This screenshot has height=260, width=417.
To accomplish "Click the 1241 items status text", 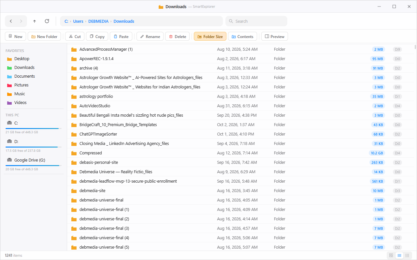I will (13, 255).
